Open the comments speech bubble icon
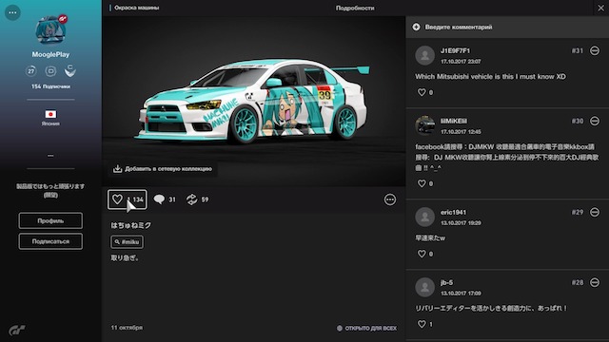 pyautogui.click(x=159, y=199)
